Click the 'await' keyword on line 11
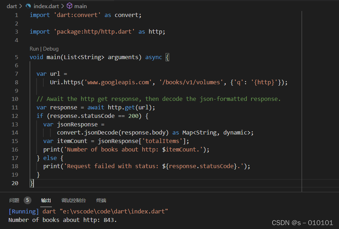The width and height of the screenshot is (339, 229). click(96, 108)
